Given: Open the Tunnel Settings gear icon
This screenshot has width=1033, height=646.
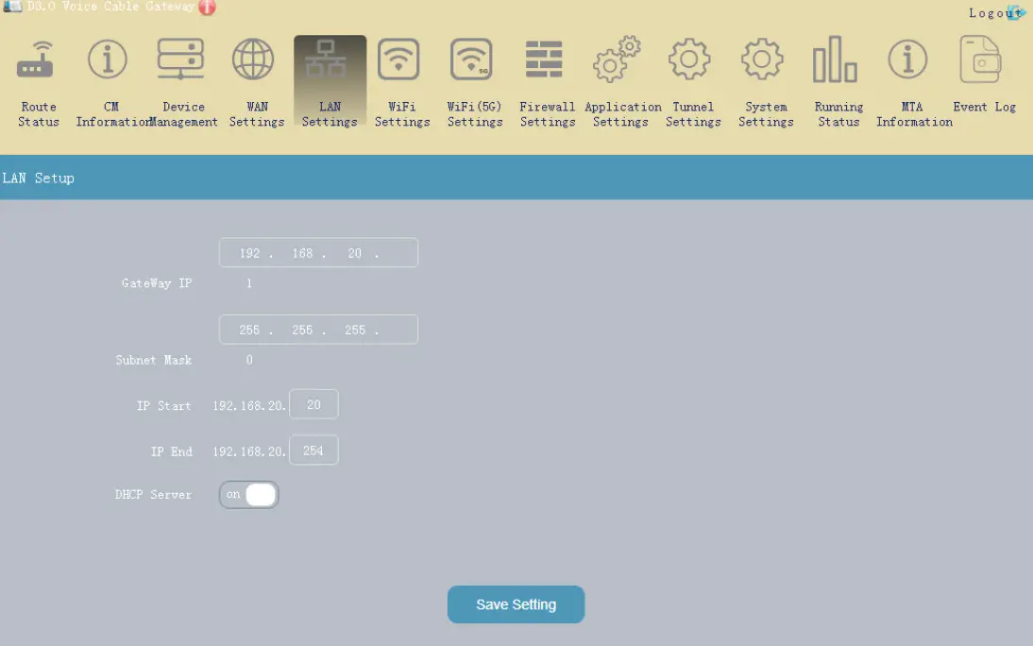Looking at the screenshot, I should pyautogui.click(x=689, y=59).
